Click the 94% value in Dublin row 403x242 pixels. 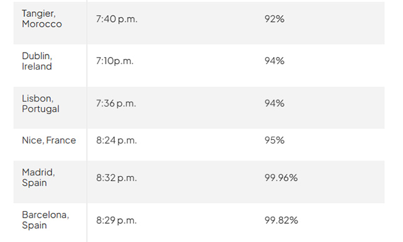(x=274, y=61)
